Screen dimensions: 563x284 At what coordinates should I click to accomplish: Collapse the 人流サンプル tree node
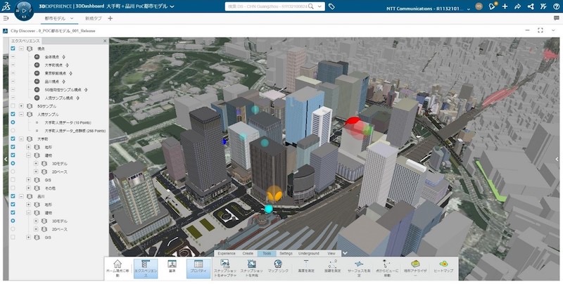[x=21, y=115]
